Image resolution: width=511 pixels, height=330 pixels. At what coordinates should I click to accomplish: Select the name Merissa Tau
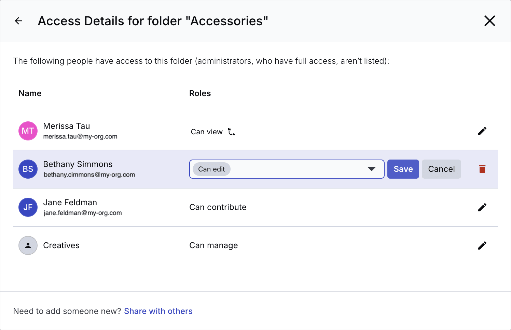tap(67, 126)
